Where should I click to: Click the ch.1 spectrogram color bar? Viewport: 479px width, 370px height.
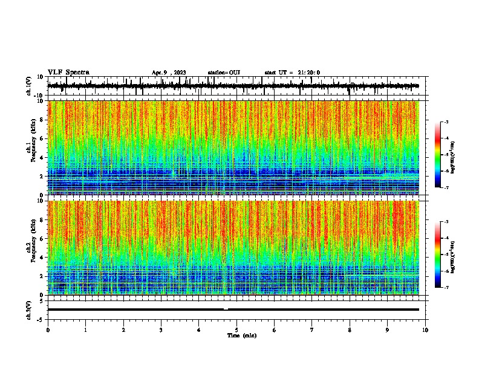pyautogui.click(x=437, y=155)
